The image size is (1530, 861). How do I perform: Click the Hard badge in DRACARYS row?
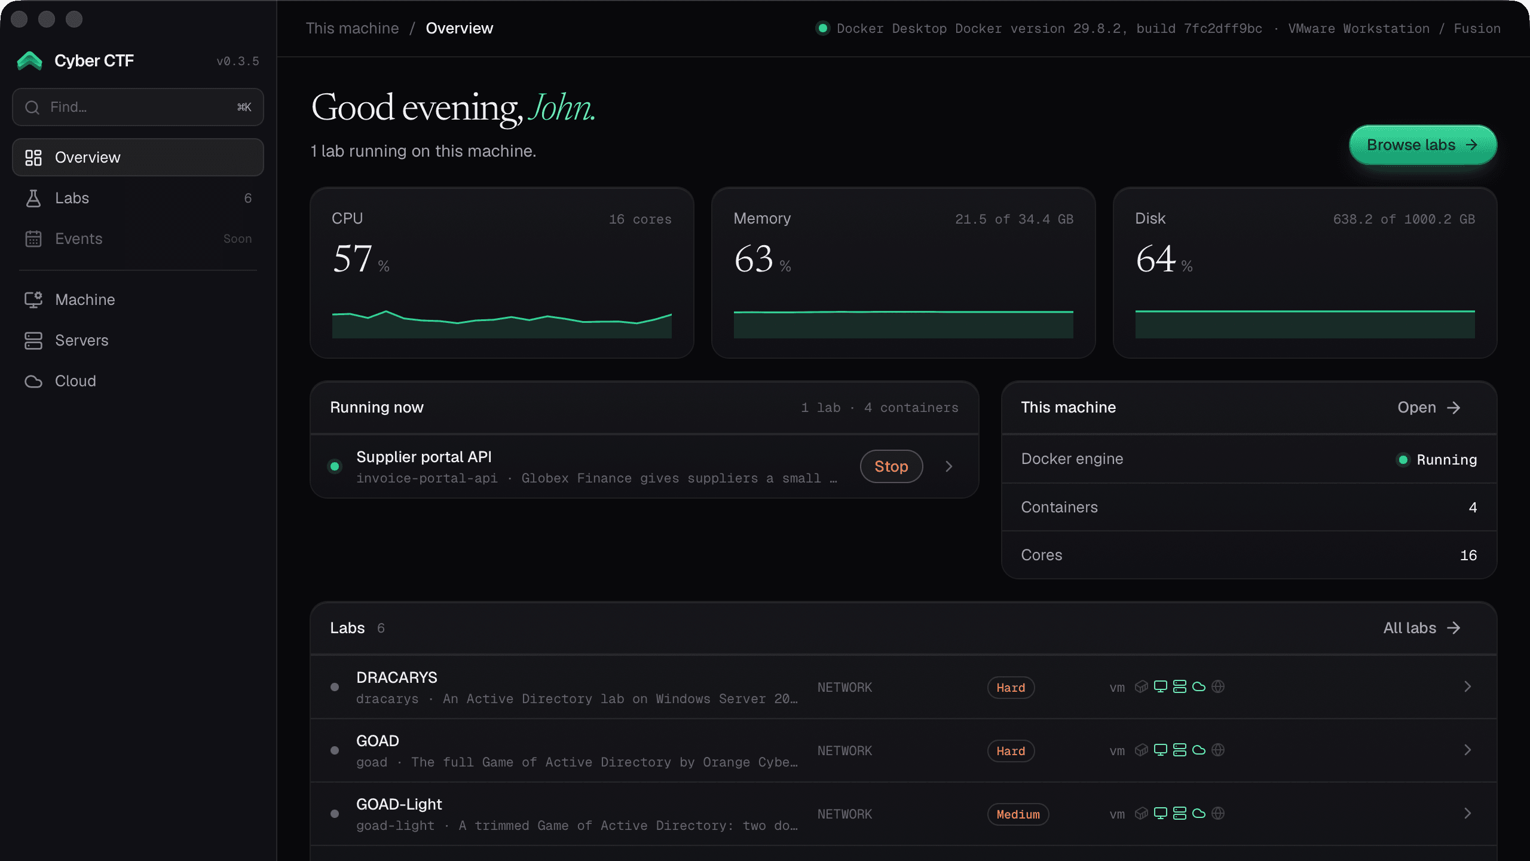pos(1011,688)
